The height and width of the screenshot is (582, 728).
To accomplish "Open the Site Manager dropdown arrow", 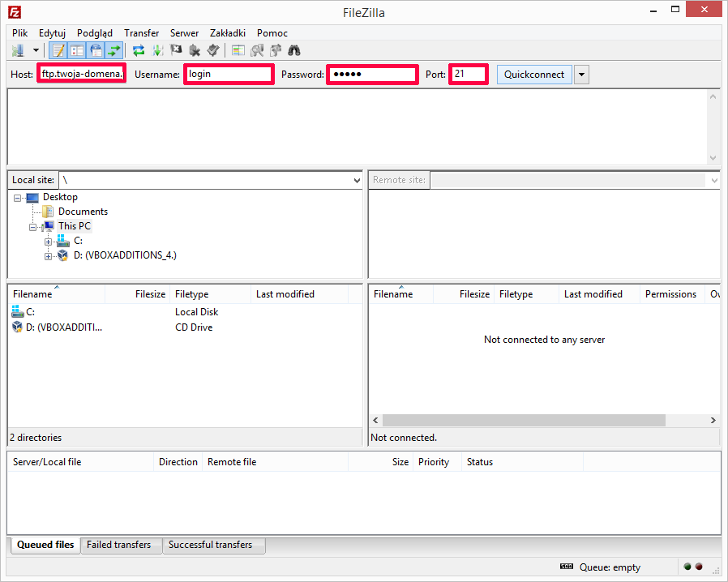I will coord(36,50).
